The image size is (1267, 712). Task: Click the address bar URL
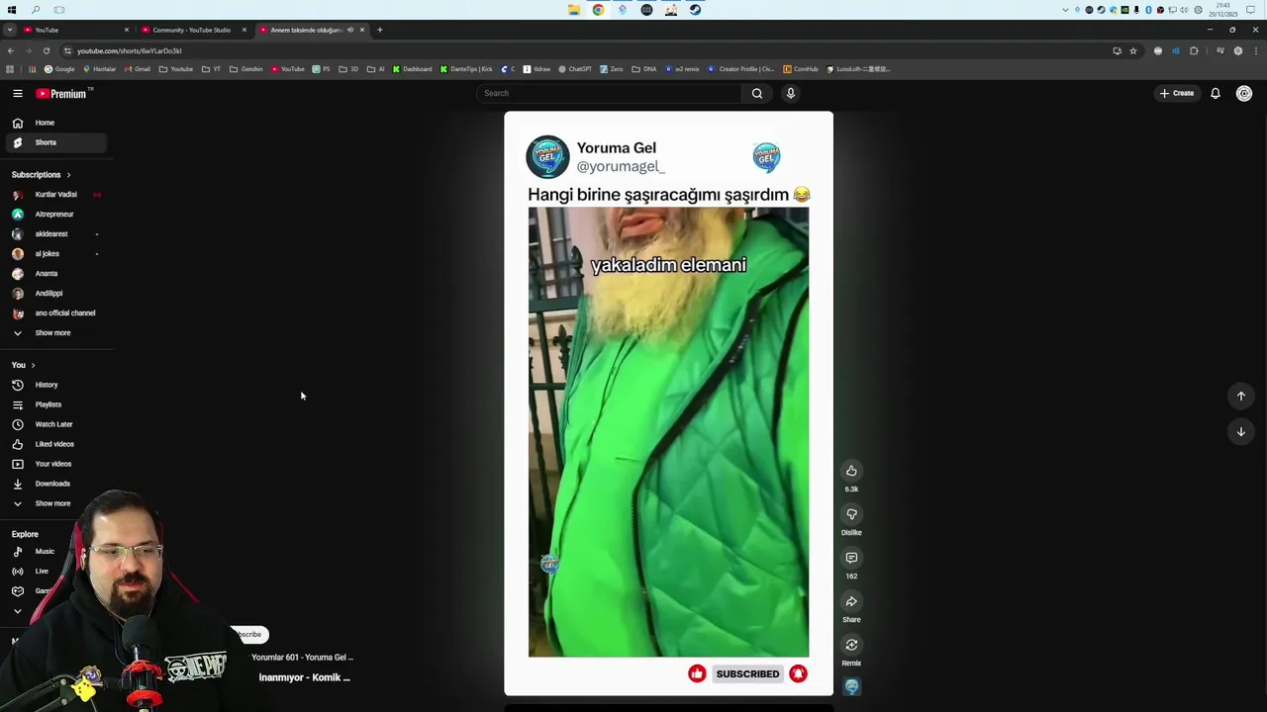(x=129, y=50)
